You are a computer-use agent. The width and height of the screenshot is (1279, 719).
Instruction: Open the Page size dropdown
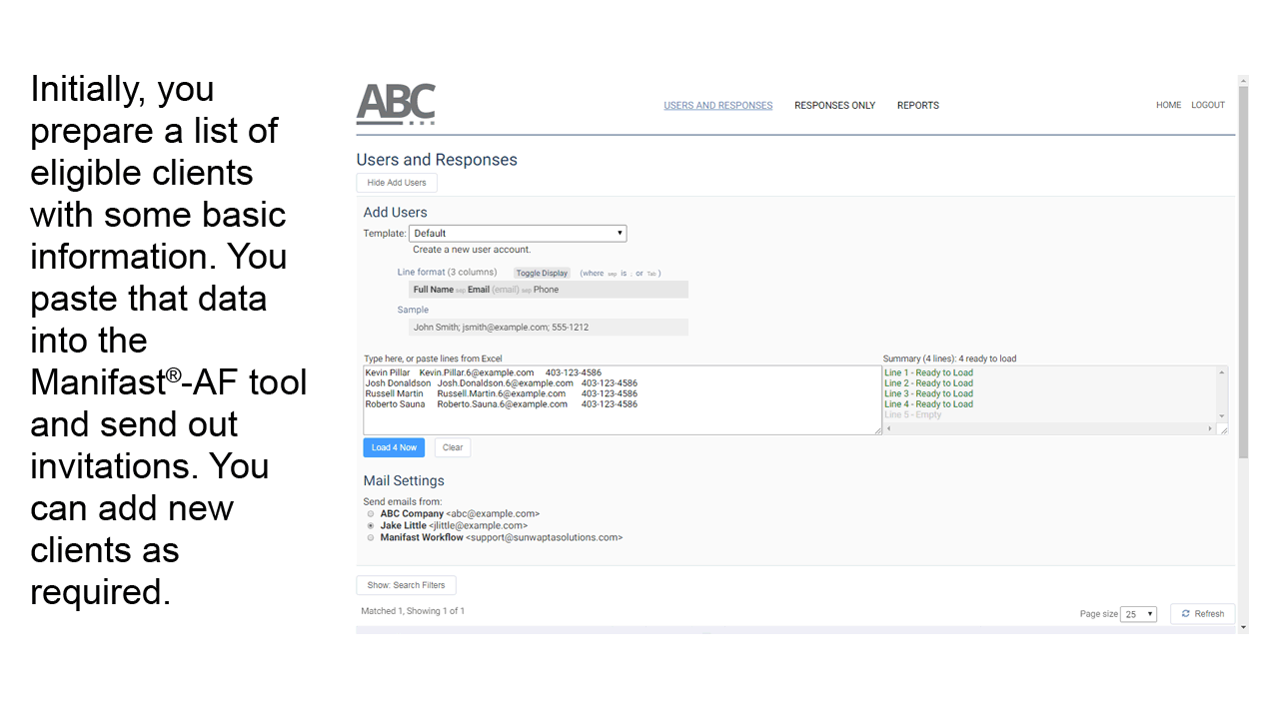[1138, 614]
